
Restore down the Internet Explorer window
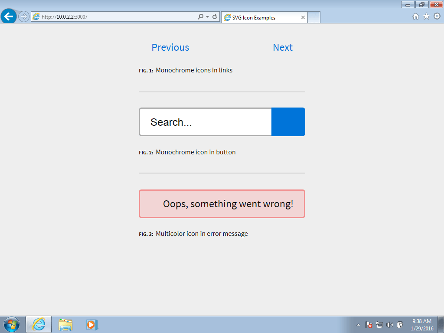422,4
